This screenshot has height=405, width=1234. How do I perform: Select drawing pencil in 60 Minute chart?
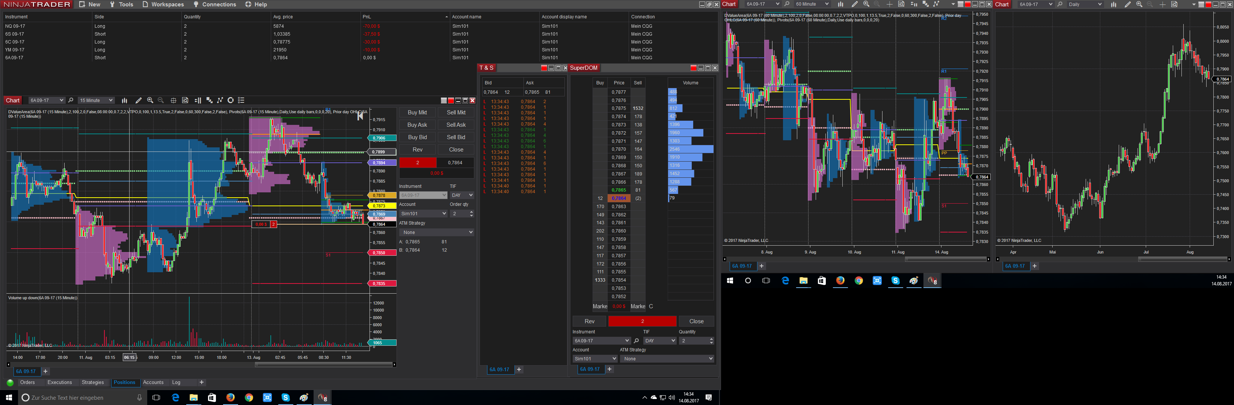[x=855, y=4]
